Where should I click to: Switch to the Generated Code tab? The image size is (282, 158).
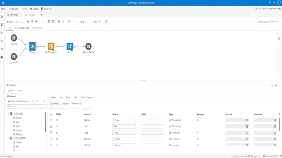pyautogui.click(x=22, y=28)
